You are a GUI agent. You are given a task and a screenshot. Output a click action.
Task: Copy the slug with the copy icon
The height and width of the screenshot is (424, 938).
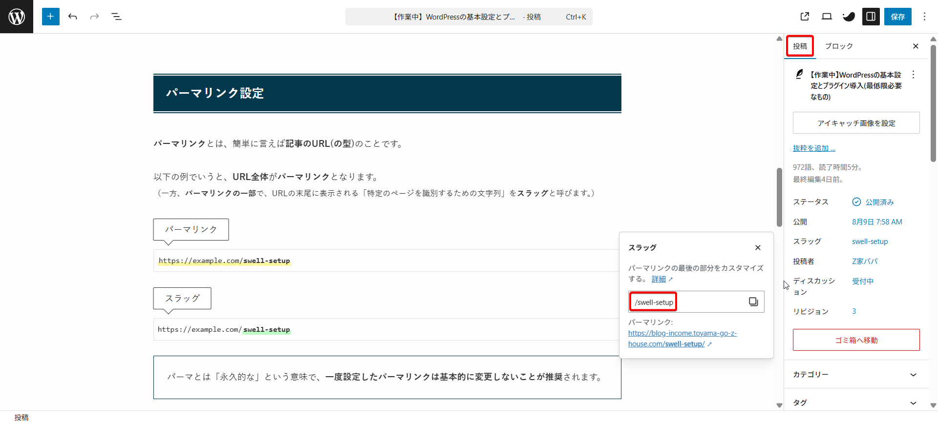(x=753, y=302)
